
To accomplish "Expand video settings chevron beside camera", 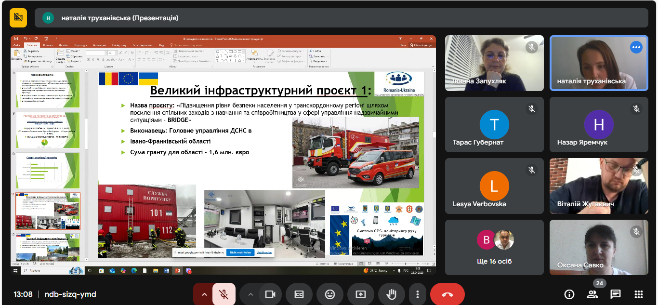I will 250,294.
